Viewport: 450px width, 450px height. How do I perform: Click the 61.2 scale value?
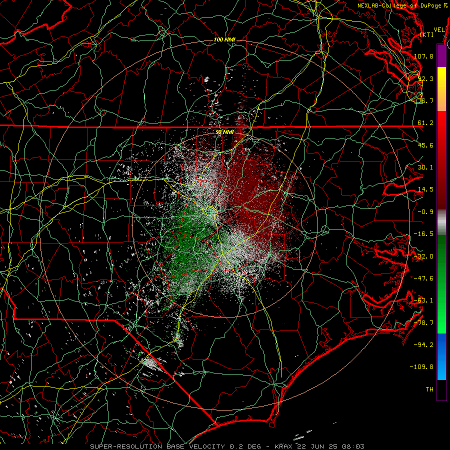[425, 123]
